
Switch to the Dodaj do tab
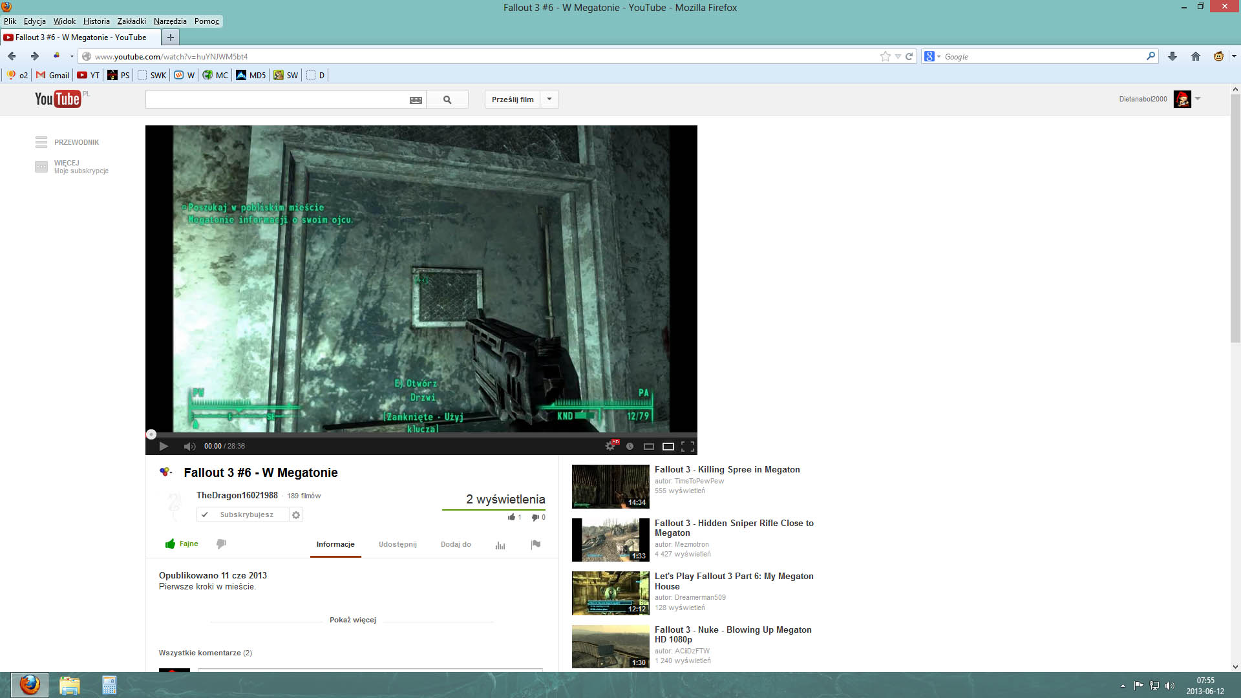coord(456,544)
